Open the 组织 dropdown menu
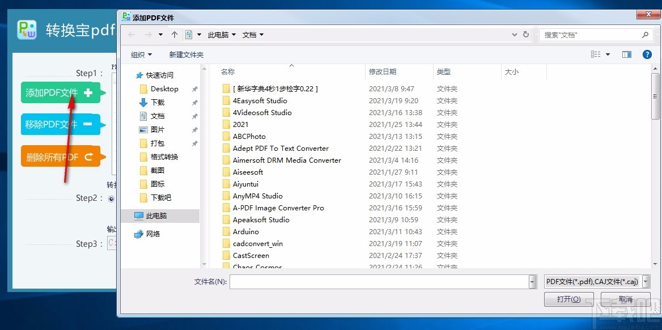The image size is (662, 330). point(141,54)
